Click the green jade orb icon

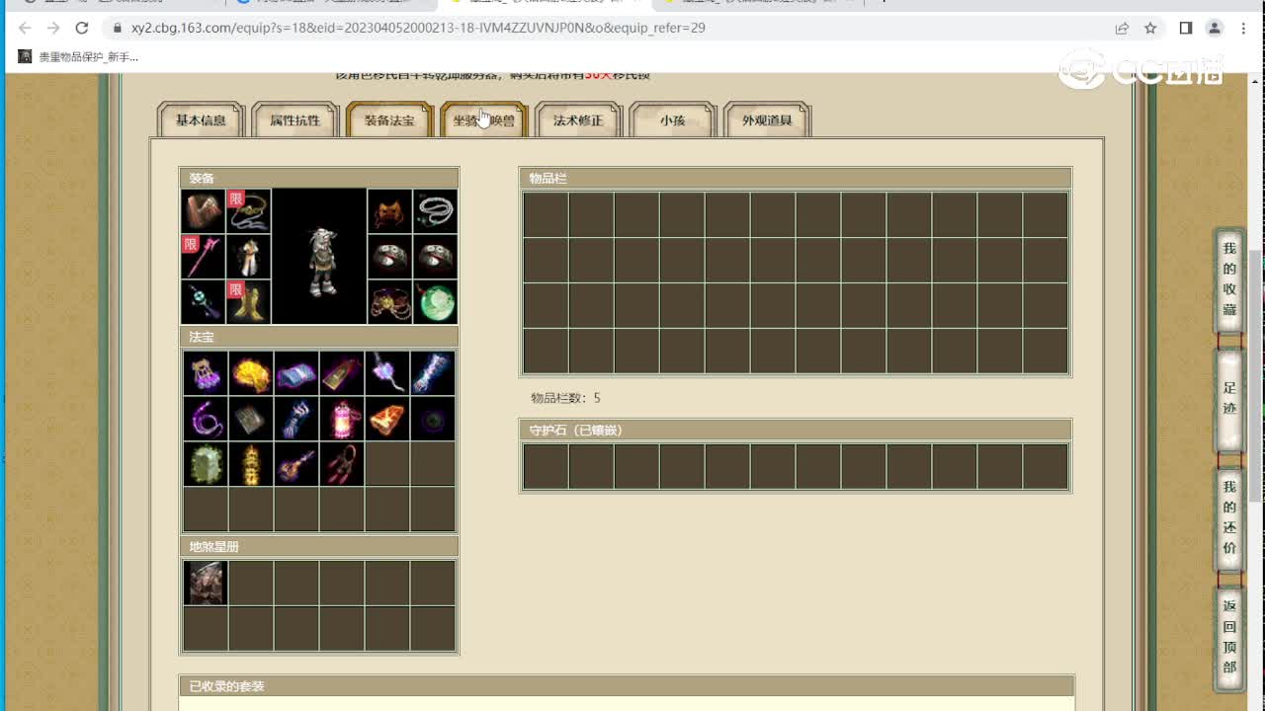pyautogui.click(x=435, y=302)
